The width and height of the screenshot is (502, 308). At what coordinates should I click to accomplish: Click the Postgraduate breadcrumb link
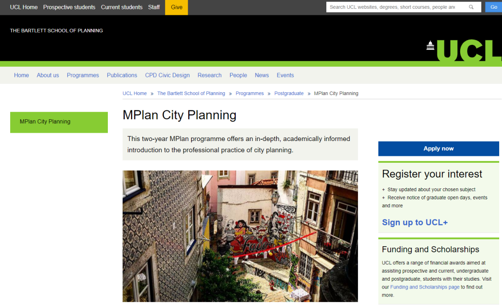point(289,93)
